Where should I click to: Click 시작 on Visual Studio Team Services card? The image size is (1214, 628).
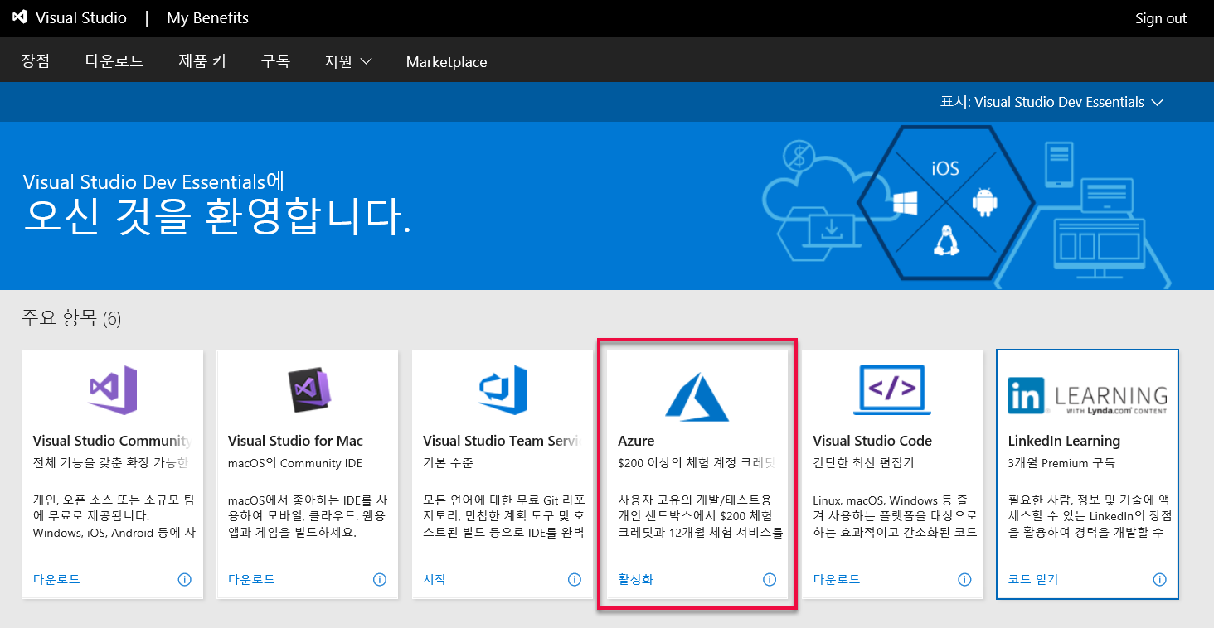(x=435, y=580)
